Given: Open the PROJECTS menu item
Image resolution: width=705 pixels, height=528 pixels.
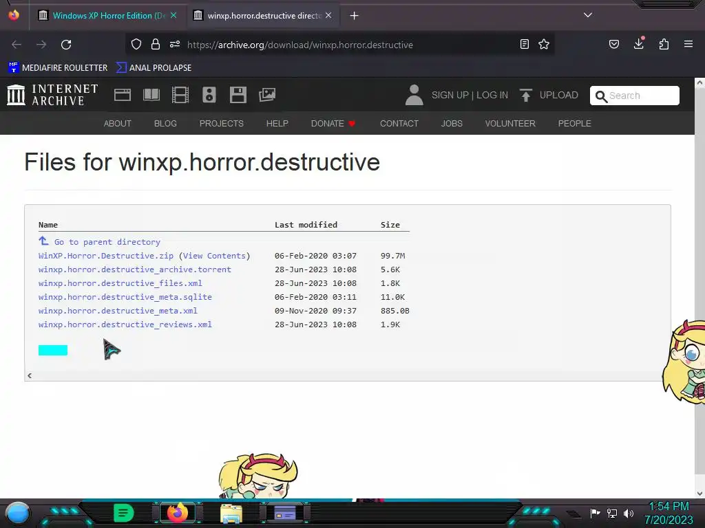Looking at the screenshot, I should [x=222, y=124].
